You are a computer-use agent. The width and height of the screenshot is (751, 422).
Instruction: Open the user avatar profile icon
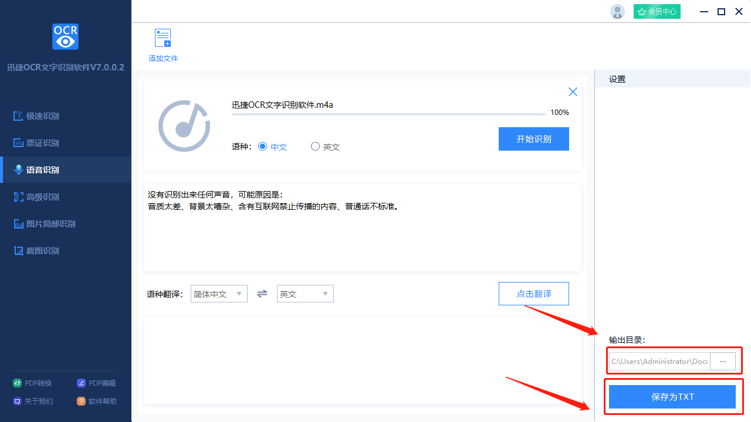coord(617,11)
